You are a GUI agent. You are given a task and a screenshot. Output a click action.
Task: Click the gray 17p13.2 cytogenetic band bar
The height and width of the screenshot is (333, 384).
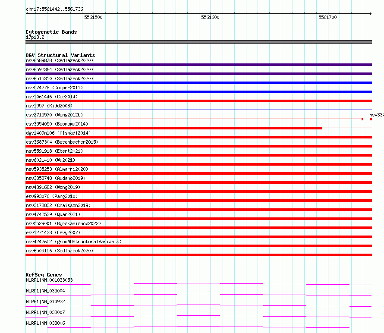point(198,42)
